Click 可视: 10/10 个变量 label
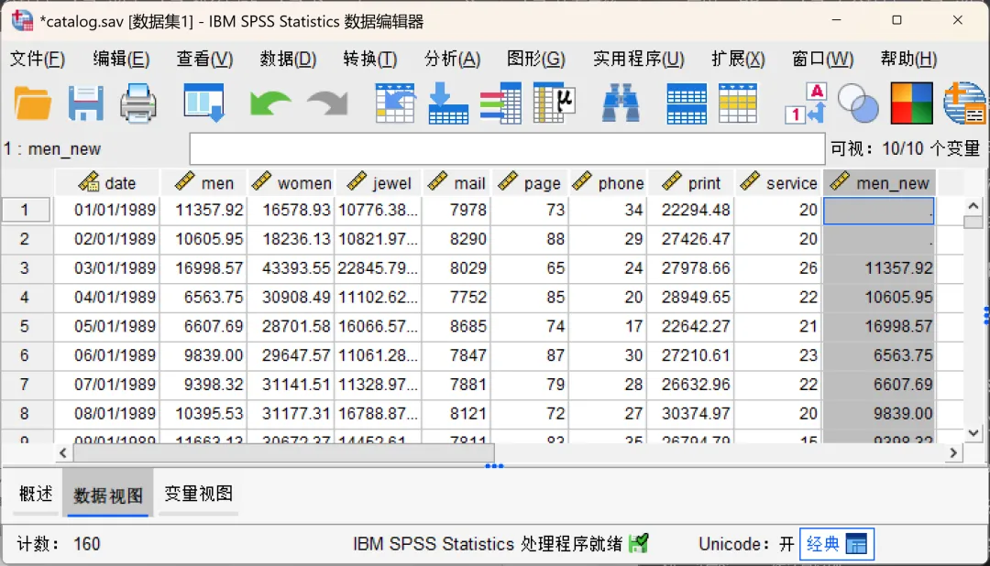The width and height of the screenshot is (990, 566). 906,149
